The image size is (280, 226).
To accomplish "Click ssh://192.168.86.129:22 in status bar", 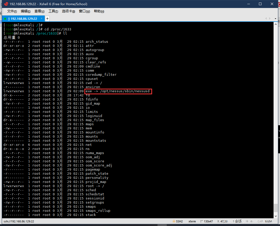I will (19, 221).
